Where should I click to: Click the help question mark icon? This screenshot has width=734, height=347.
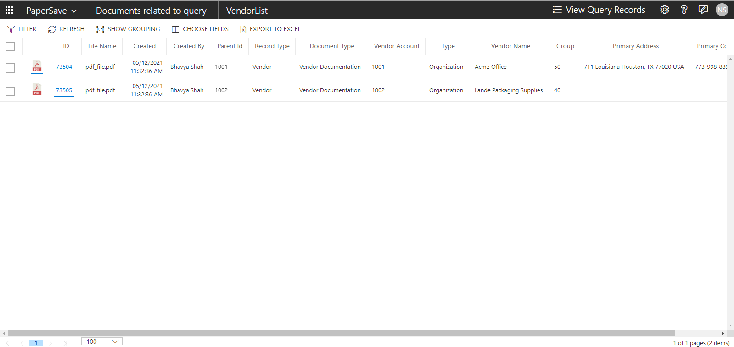(684, 10)
